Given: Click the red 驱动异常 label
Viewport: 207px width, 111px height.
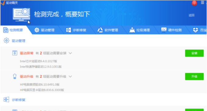Looking at the screenshot, I should (27, 53).
